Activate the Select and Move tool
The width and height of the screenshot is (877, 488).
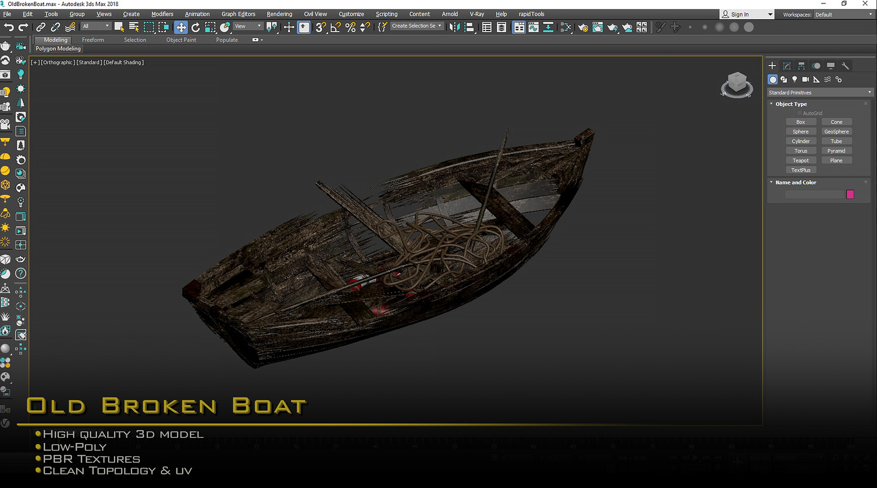[x=181, y=27]
